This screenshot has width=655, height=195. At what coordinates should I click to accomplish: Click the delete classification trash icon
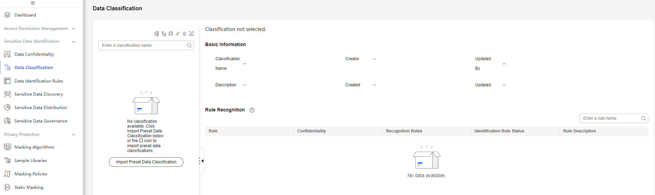pos(184,34)
